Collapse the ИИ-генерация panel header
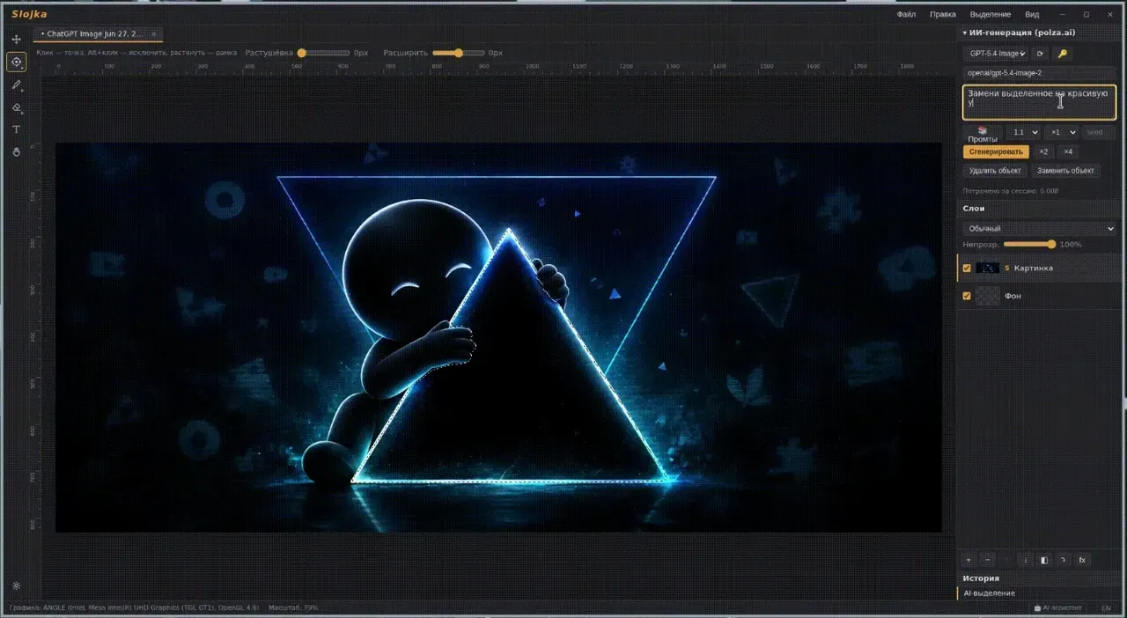1127x618 pixels. 1019,33
